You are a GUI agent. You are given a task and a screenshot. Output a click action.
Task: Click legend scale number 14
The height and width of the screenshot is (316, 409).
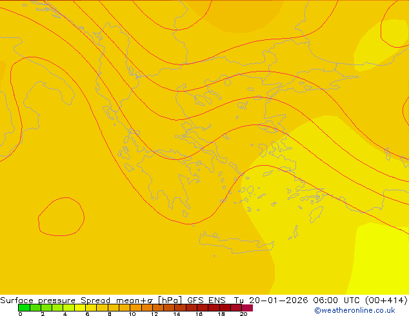176,314
